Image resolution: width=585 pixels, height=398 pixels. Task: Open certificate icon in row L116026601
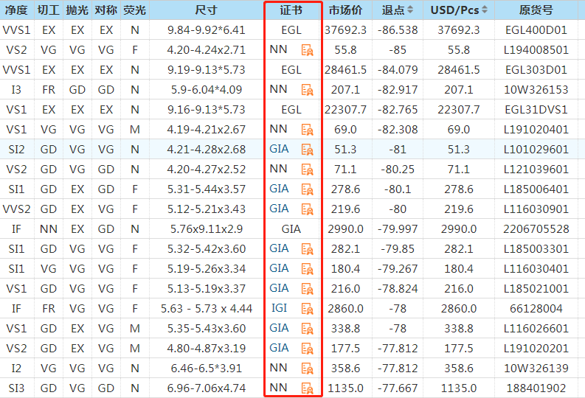point(307,329)
